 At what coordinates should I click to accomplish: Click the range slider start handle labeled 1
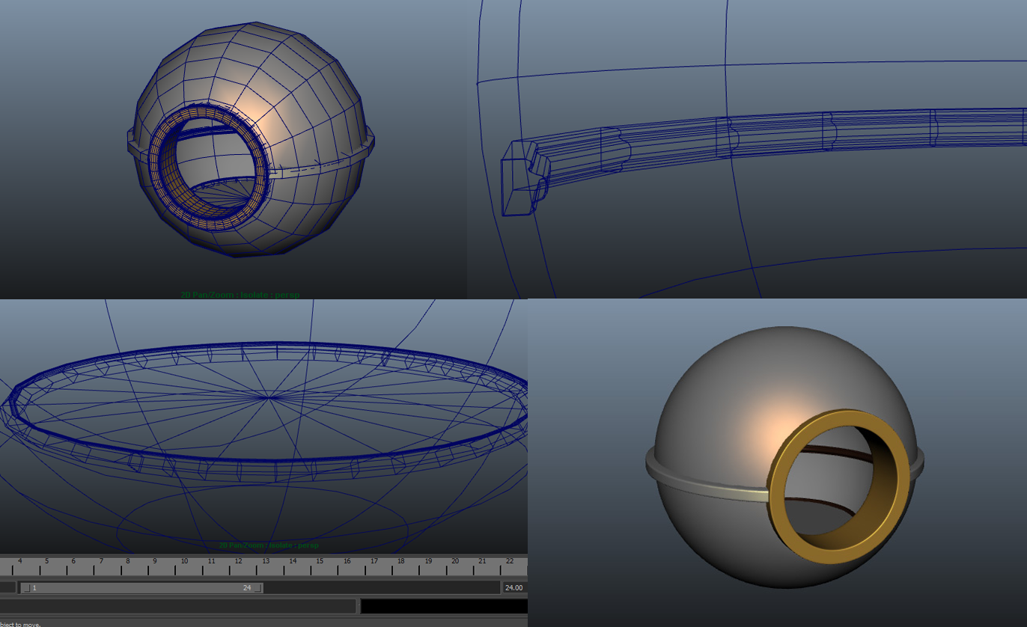pyautogui.click(x=30, y=587)
